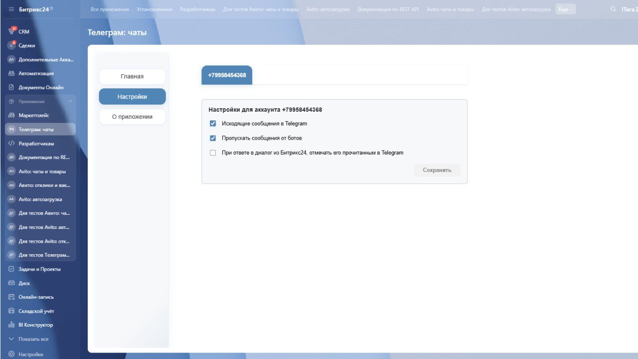The width and height of the screenshot is (638, 359).
Task: Click the Складской учёт sidebar icon
Action: (11, 311)
